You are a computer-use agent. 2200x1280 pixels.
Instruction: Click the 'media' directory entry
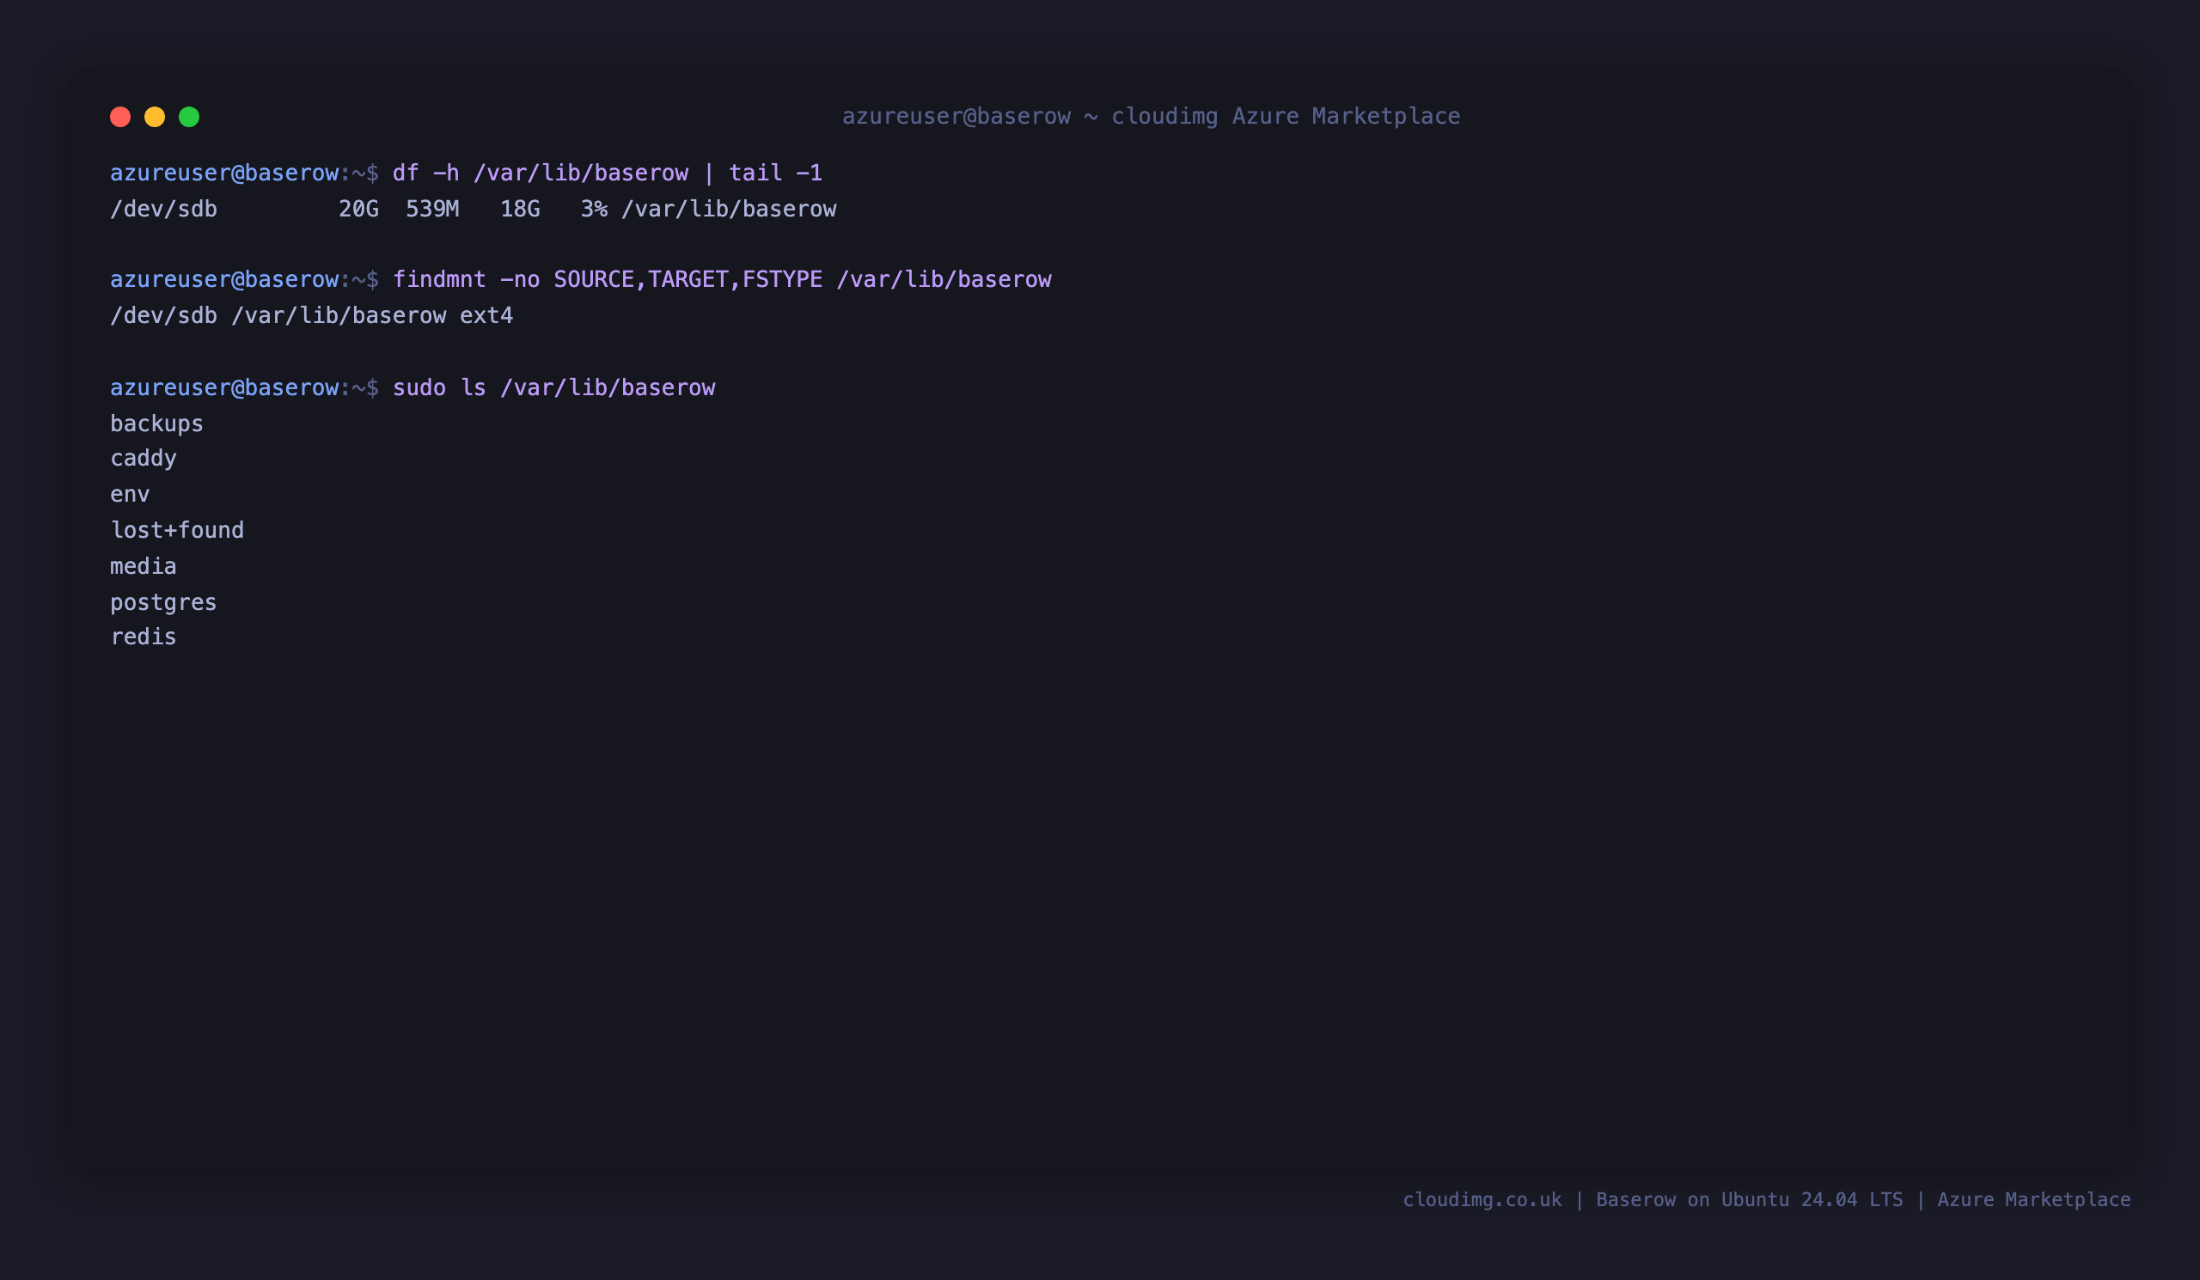click(144, 566)
